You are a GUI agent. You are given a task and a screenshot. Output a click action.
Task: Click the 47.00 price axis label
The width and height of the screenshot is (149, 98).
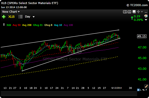142,47
